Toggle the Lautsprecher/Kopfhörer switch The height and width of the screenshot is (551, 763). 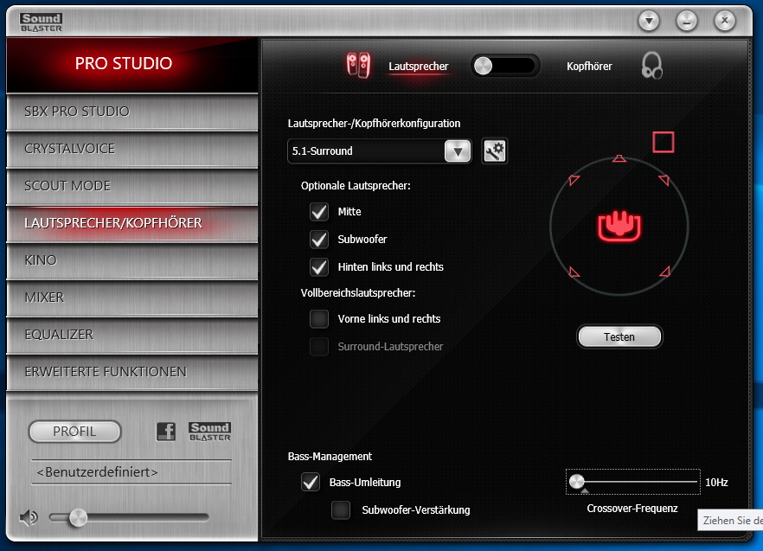tap(505, 66)
